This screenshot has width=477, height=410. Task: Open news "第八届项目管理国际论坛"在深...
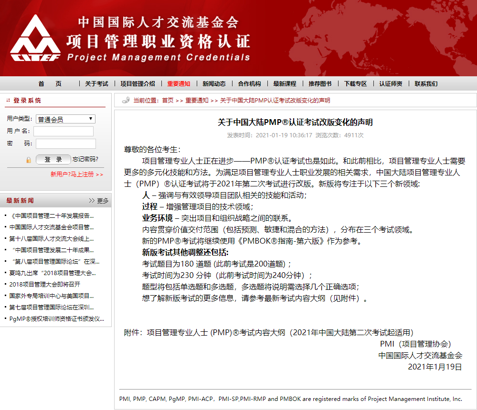54,262
